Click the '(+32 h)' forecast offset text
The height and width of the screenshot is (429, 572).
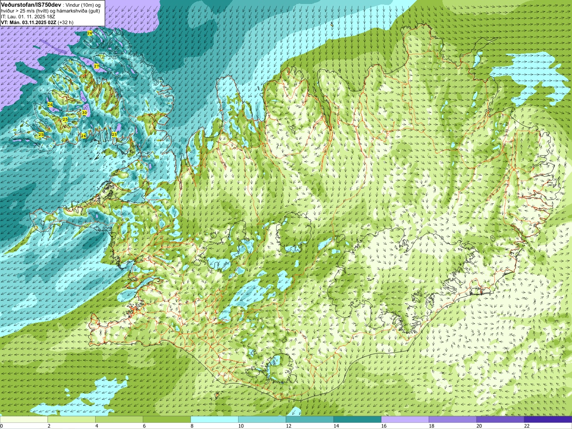pos(66,22)
